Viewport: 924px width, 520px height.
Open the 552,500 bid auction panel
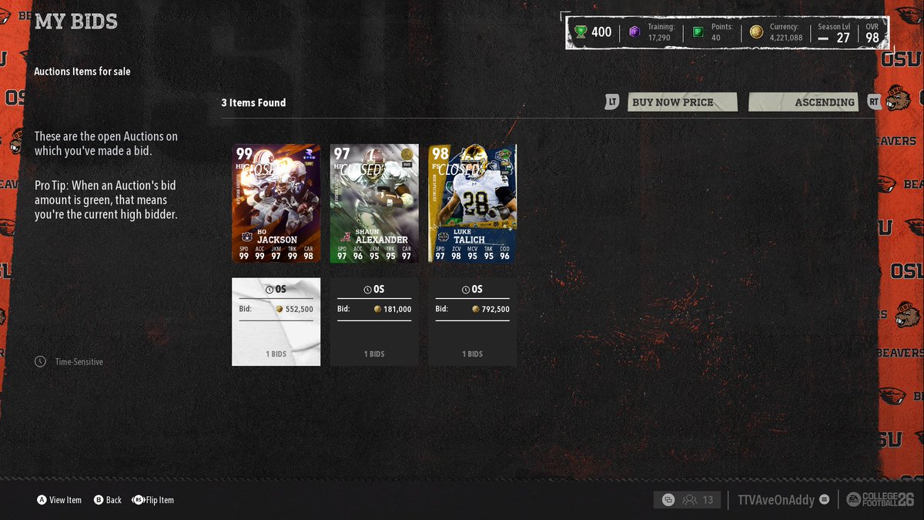click(x=276, y=322)
